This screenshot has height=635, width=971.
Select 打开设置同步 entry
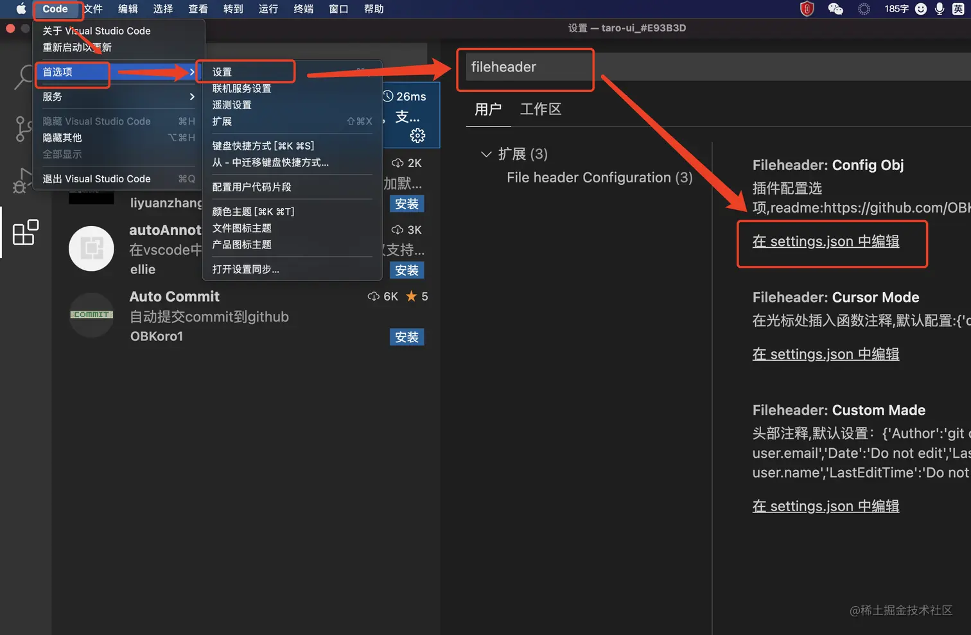pos(292,269)
